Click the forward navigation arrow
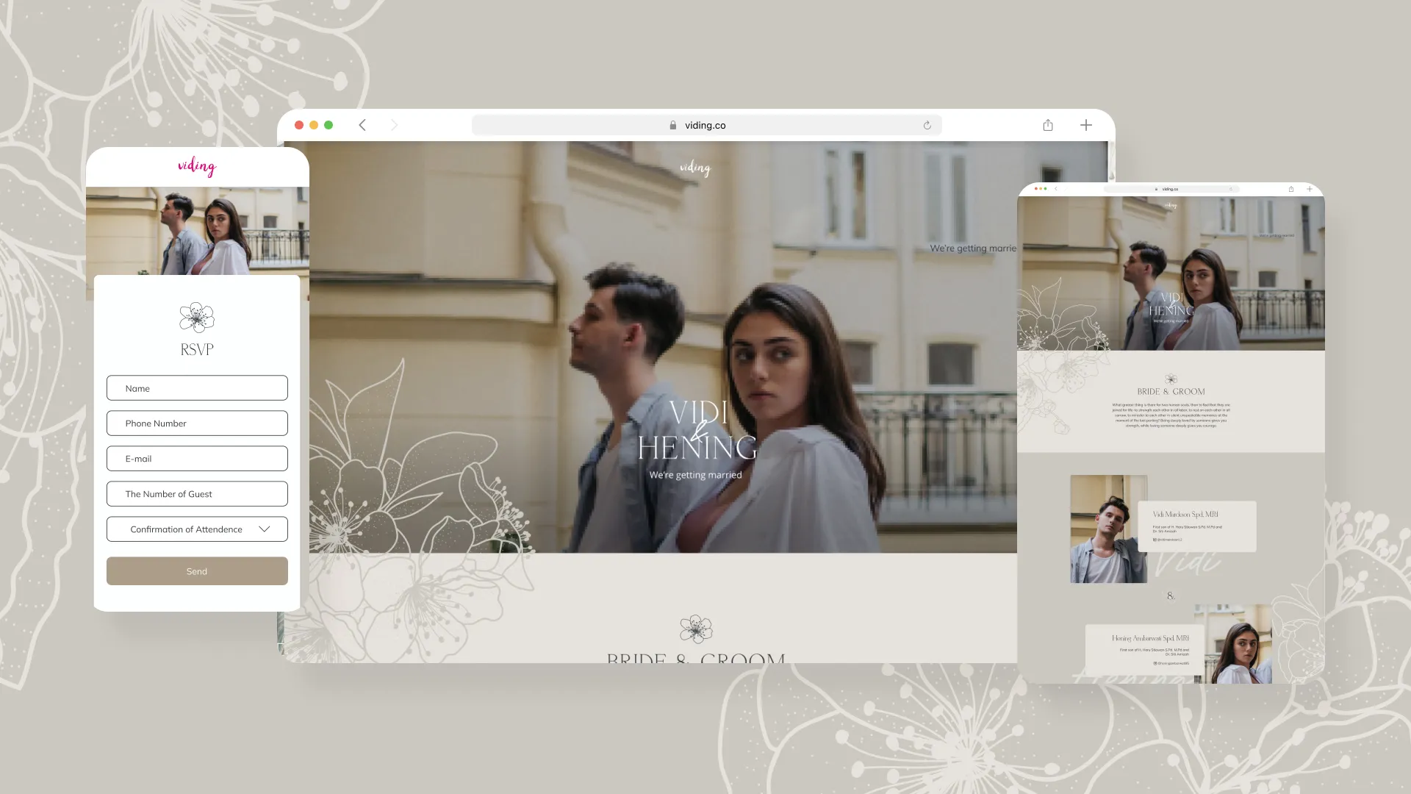Screen dimensions: 1411x794 click(x=395, y=125)
